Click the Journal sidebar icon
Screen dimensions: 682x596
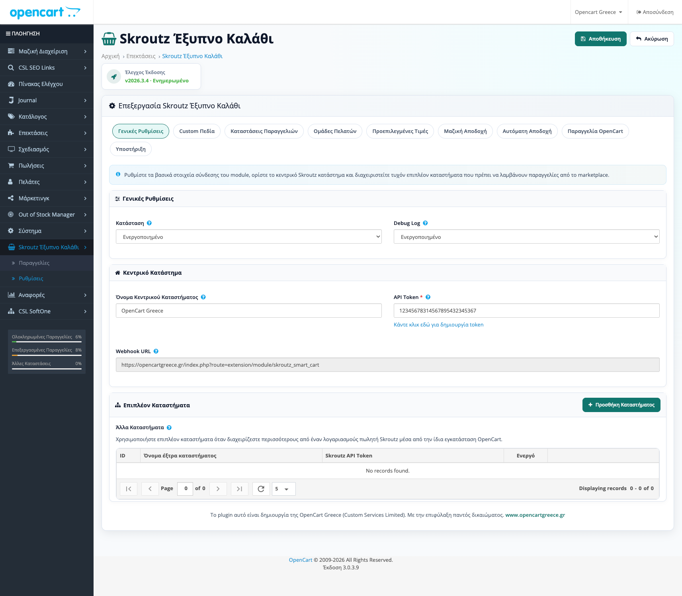11,100
